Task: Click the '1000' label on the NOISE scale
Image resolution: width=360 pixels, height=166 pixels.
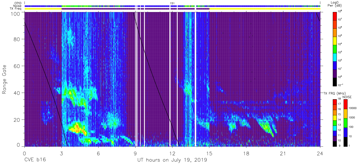Action: (352, 118)
